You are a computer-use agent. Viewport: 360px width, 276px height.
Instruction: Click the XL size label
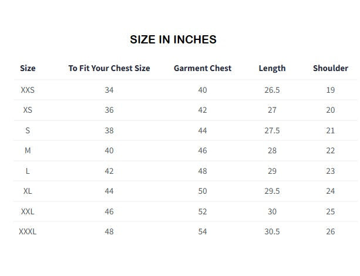[x=28, y=191]
